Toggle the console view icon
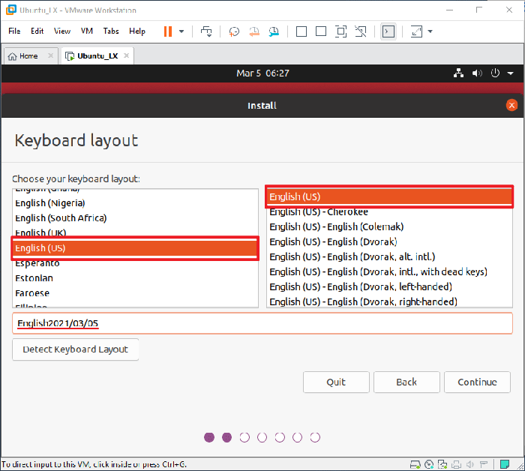The image size is (525, 471). [388, 31]
